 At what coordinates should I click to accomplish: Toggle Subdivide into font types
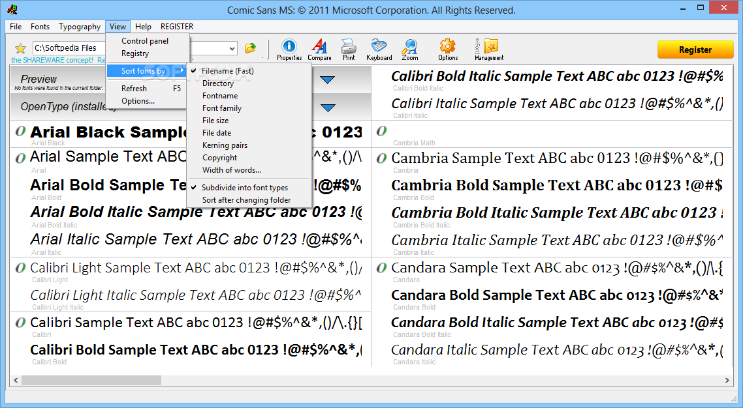pos(249,188)
